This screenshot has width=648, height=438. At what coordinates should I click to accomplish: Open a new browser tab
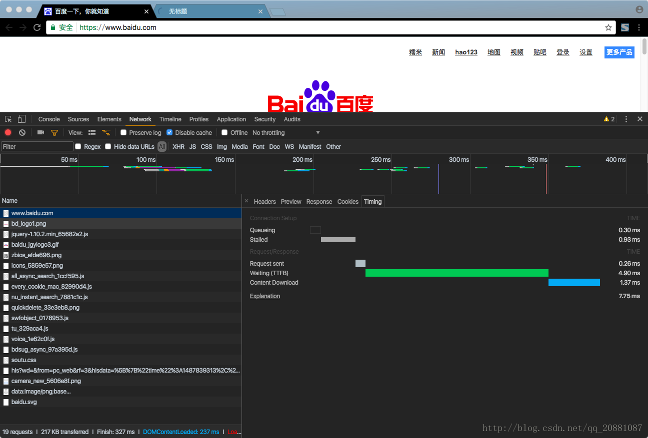click(x=277, y=11)
